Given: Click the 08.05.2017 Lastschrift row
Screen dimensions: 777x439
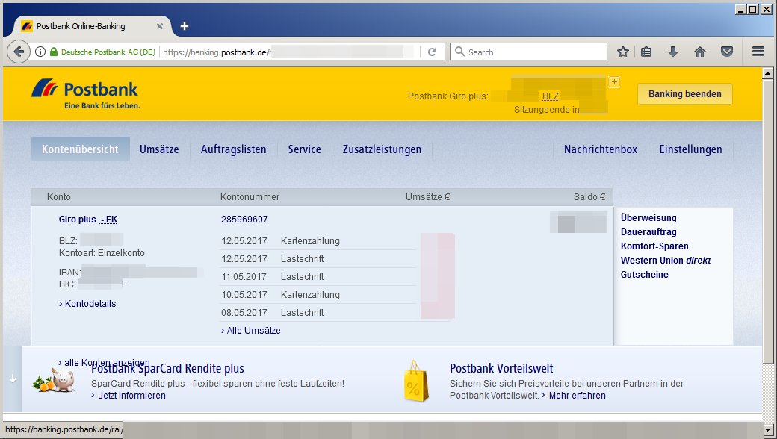Looking at the screenshot, I should coord(318,312).
